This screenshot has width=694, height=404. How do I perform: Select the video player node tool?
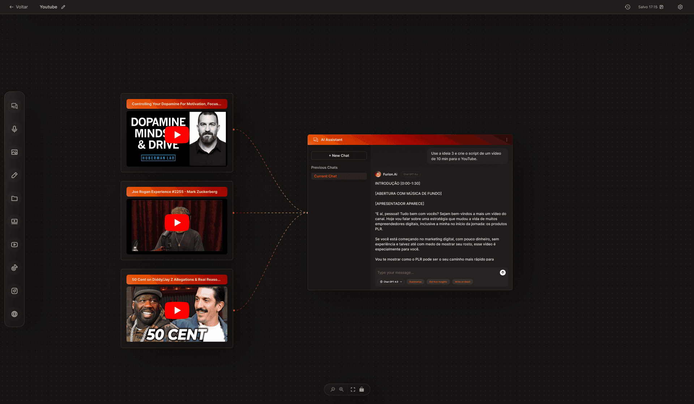14,222
